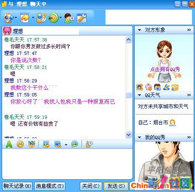Viewport: 195px width, 192px height.
Task: Click the chat scene bubble icon
Action: pos(75,144)
